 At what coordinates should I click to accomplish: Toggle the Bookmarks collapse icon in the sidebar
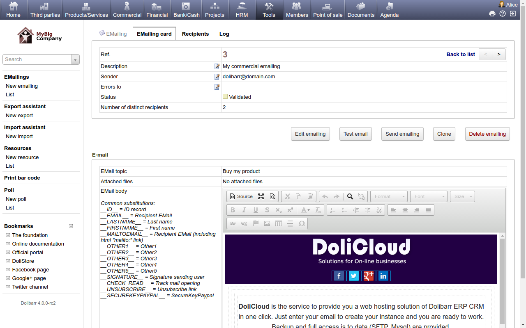point(71,226)
